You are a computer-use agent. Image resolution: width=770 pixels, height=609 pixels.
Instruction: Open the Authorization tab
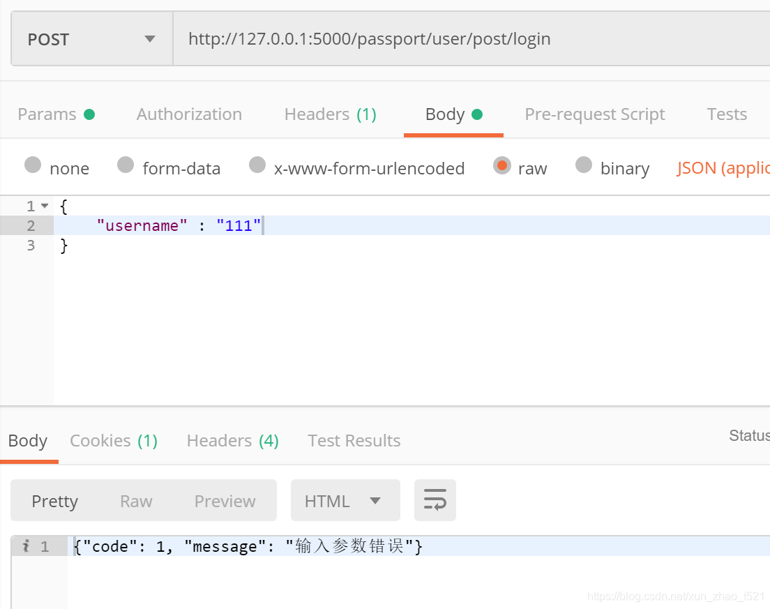[189, 114]
